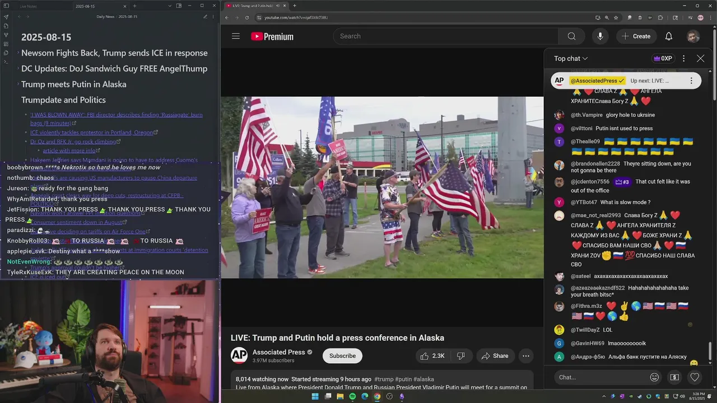The image size is (717, 403).
Task: Open the YouTube guide hamburger menu
Action: click(x=236, y=36)
